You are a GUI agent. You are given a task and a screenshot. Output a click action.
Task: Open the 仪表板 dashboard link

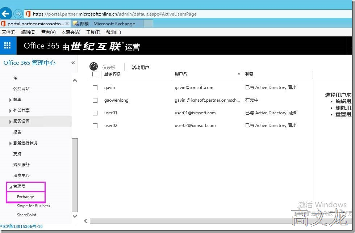[109, 67]
